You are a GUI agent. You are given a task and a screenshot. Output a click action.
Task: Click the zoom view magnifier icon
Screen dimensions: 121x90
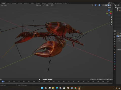pyautogui.click(x=111, y=17)
